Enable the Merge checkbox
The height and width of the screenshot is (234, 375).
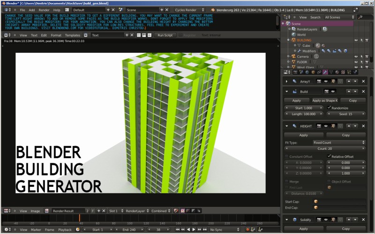[x=286, y=182]
